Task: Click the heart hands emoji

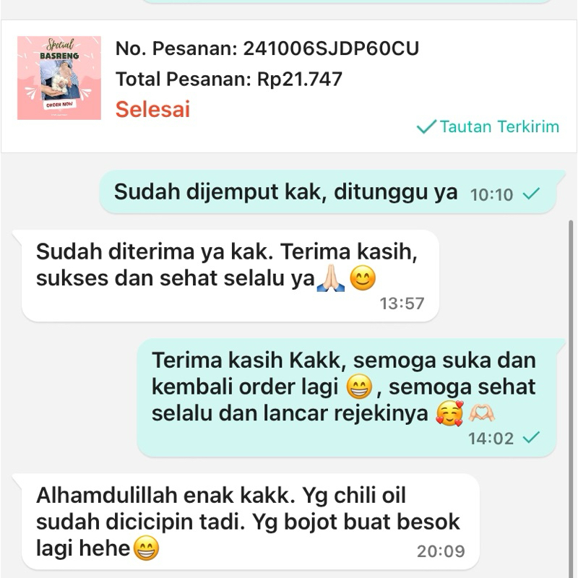Action: point(481,413)
